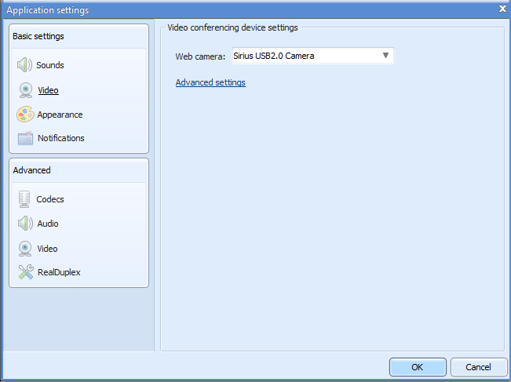Open the Advanced settings link
This screenshot has width=511, height=382.
210,82
